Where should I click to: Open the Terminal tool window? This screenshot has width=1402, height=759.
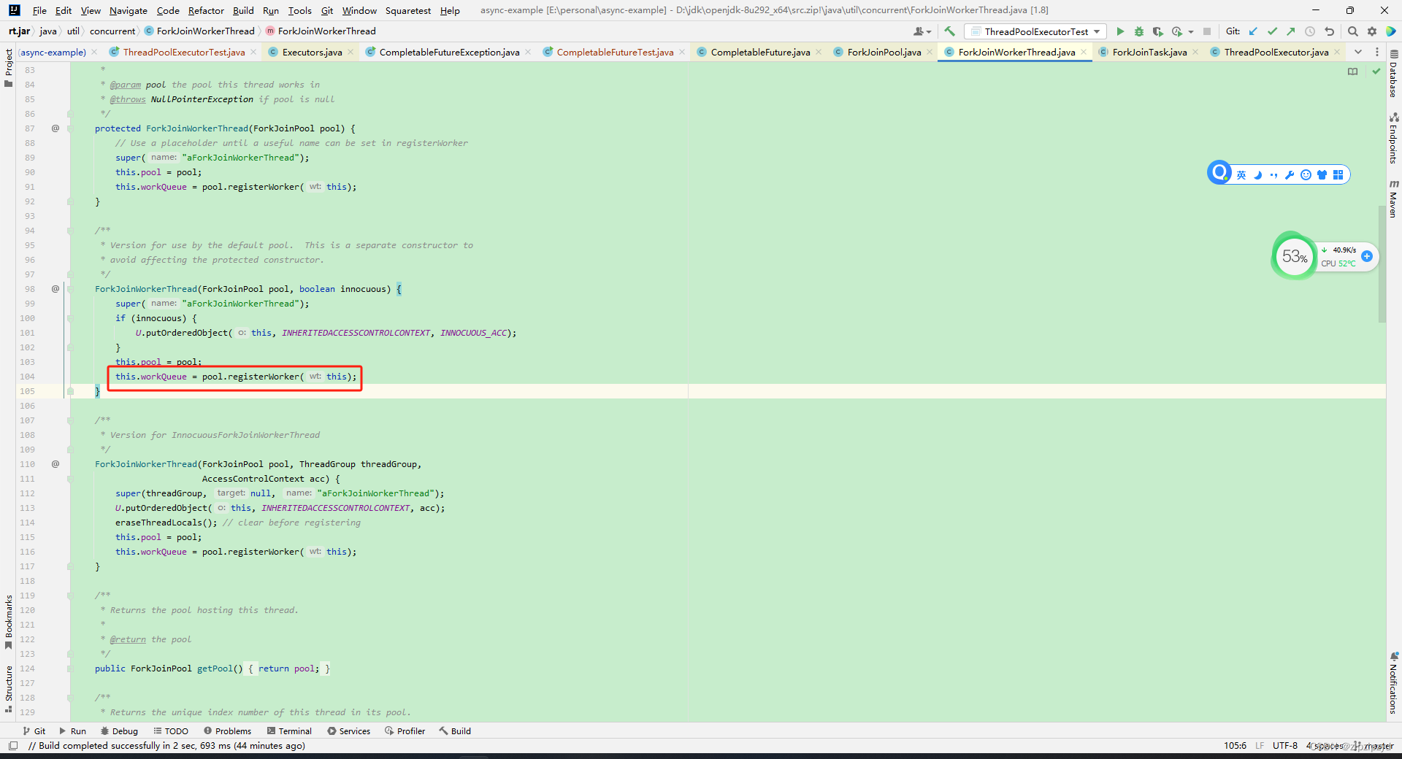coord(289,731)
